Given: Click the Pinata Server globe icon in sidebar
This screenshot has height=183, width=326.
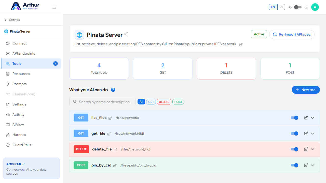Looking at the screenshot, I should tap(6, 31).
